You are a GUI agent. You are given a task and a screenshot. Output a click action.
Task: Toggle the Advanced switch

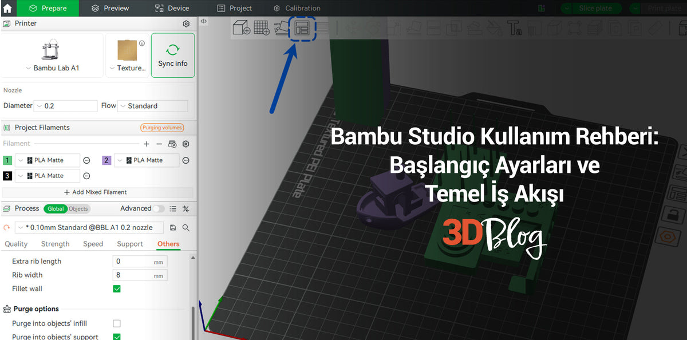click(x=159, y=209)
